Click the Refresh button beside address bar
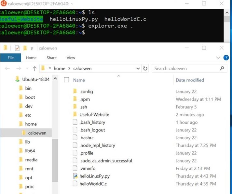232x194 pixels. pyautogui.click(x=145, y=69)
